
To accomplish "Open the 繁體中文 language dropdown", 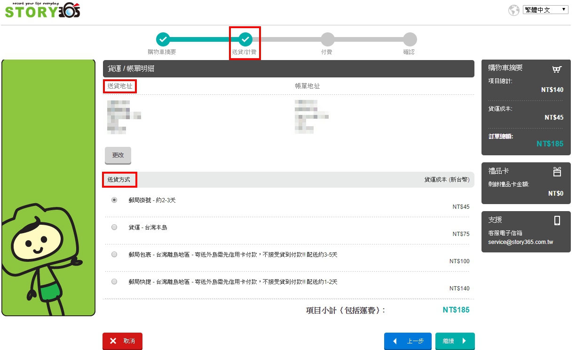I will coord(545,10).
